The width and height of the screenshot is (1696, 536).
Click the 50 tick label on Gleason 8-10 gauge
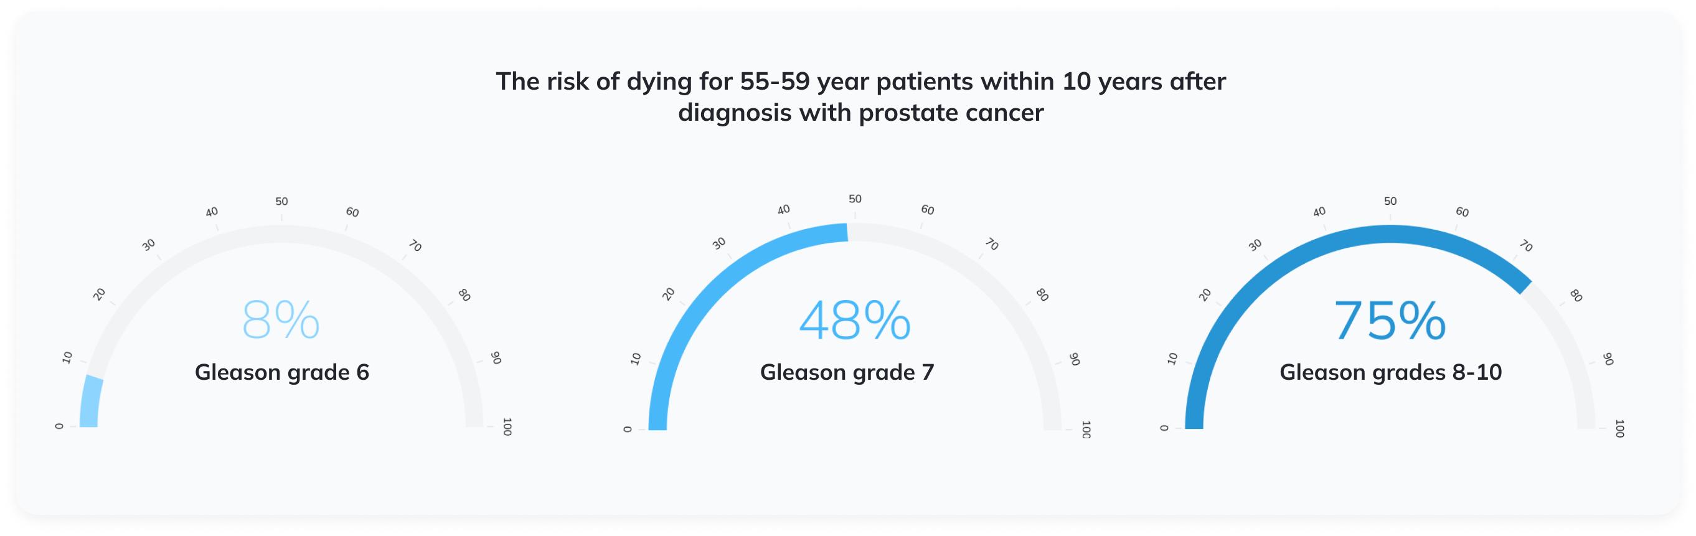pos(1390,202)
